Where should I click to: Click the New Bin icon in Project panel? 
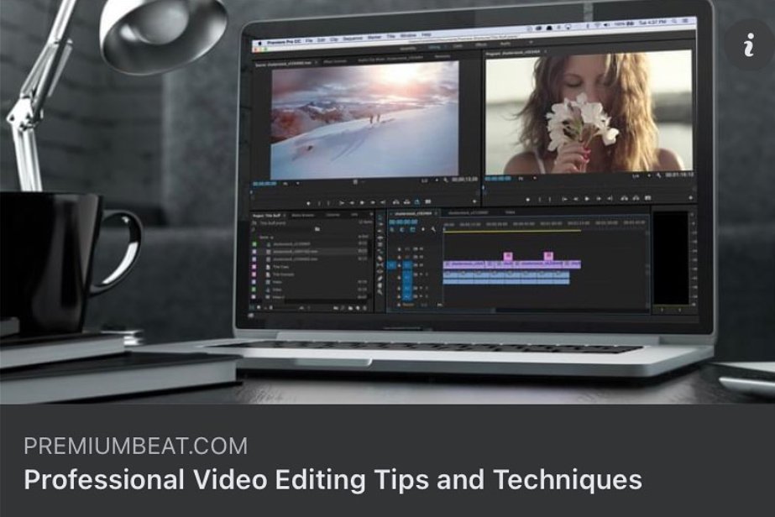point(350,308)
